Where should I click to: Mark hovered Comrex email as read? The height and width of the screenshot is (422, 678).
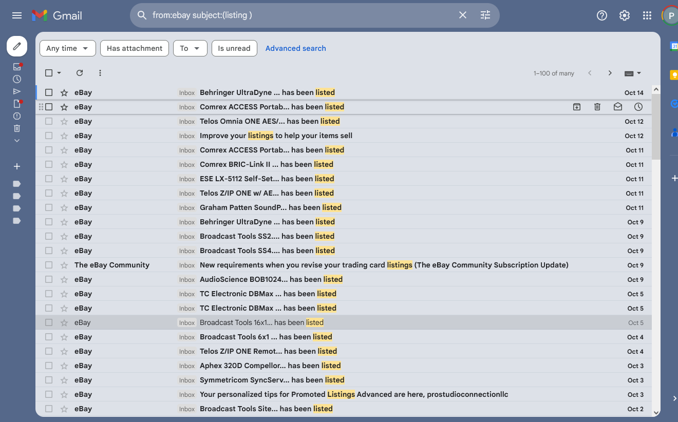pyautogui.click(x=618, y=107)
